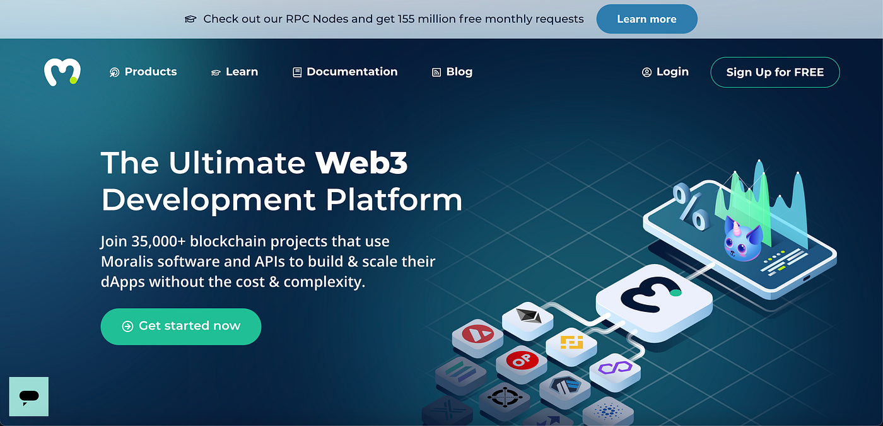Click the Login link
This screenshot has width=883, height=426.
point(665,72)
